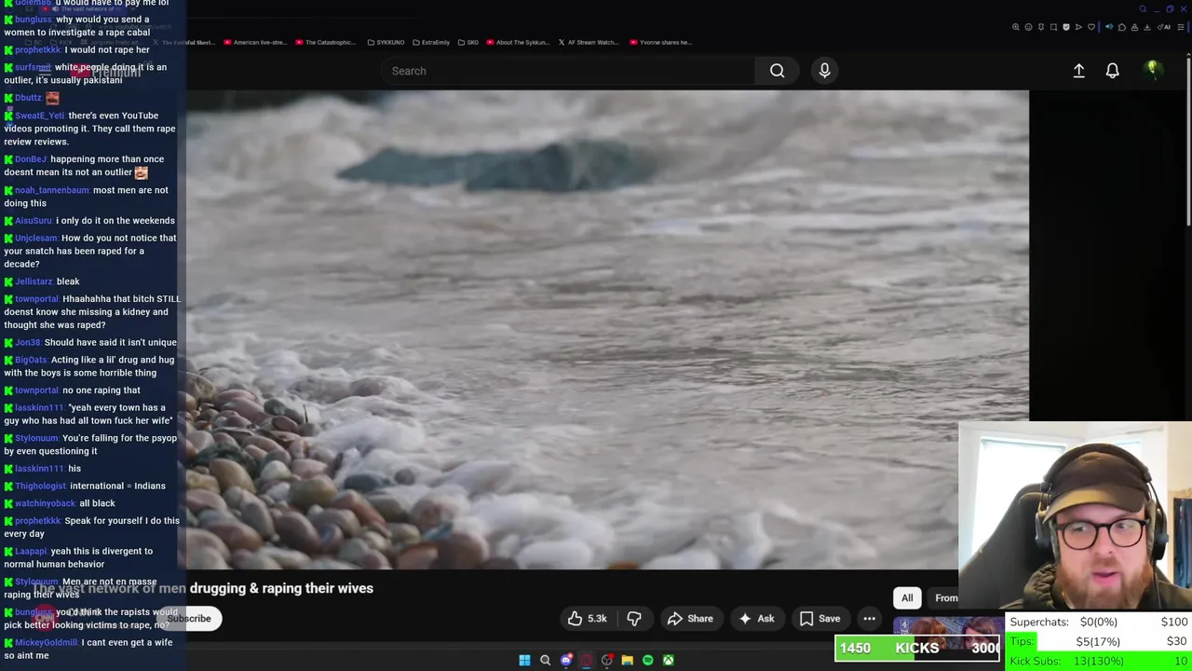Expand the SKG bookmark folder

(x=468, y=42)
